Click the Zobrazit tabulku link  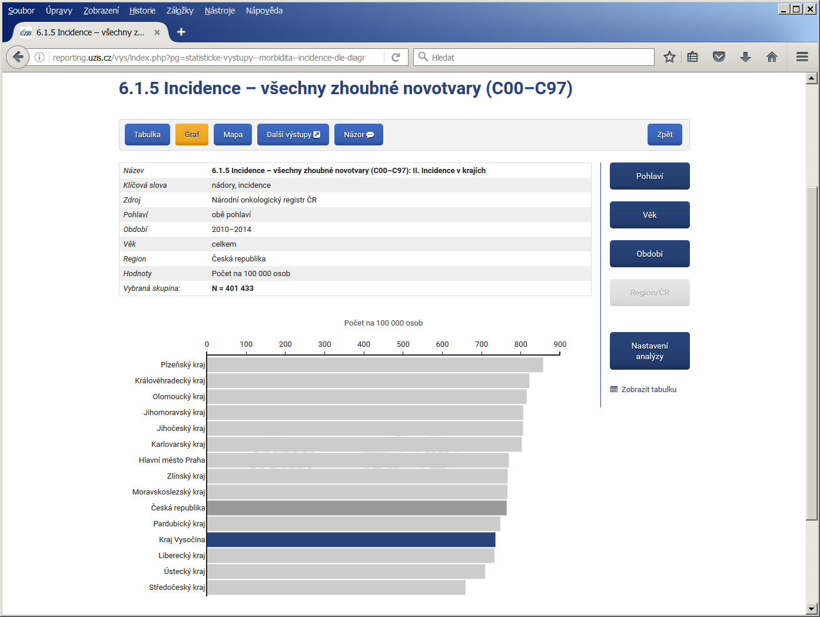pyautogui.click(x=649, y=390)
